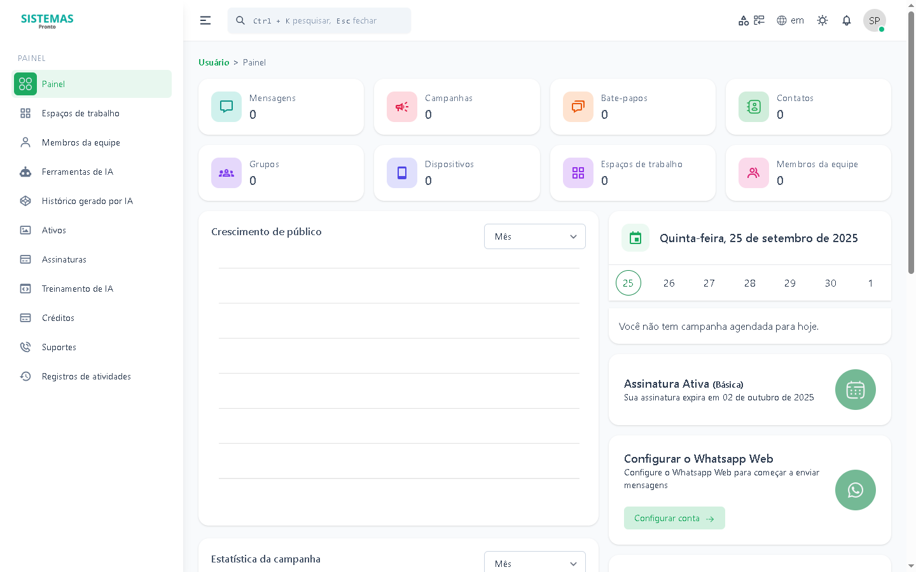Click the list-with-arrow icon in top bar

click(759, 20)
